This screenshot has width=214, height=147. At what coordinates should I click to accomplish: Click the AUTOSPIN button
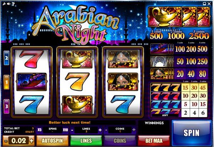52,141
